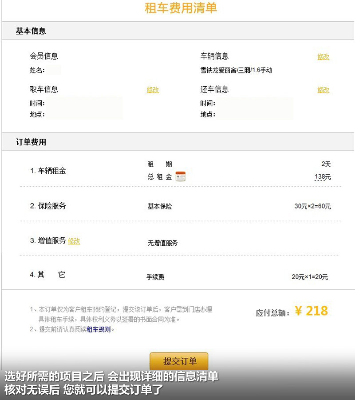Click the ¥218 total amount

click(312, 311)
